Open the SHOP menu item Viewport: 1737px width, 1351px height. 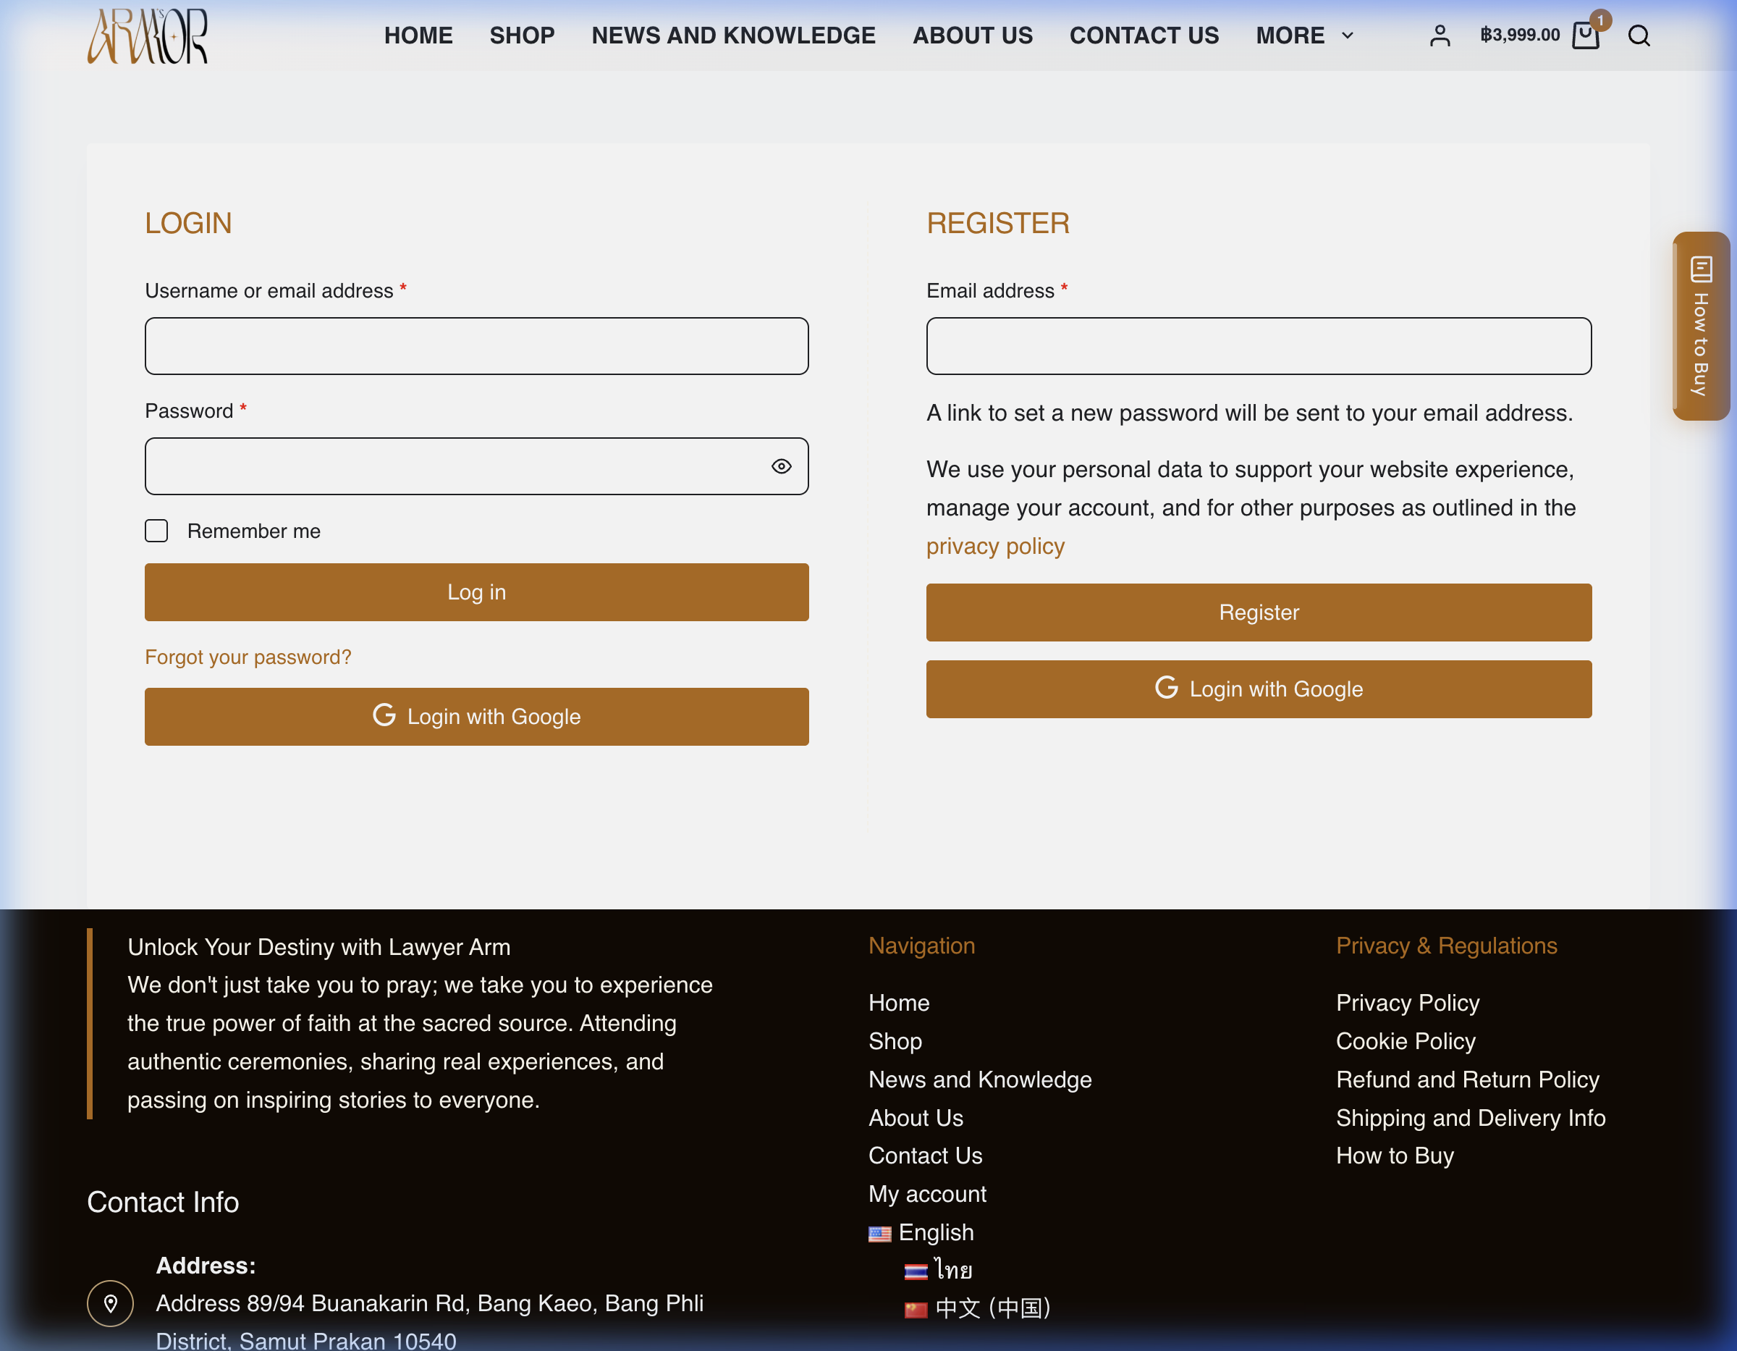[522, 35]
